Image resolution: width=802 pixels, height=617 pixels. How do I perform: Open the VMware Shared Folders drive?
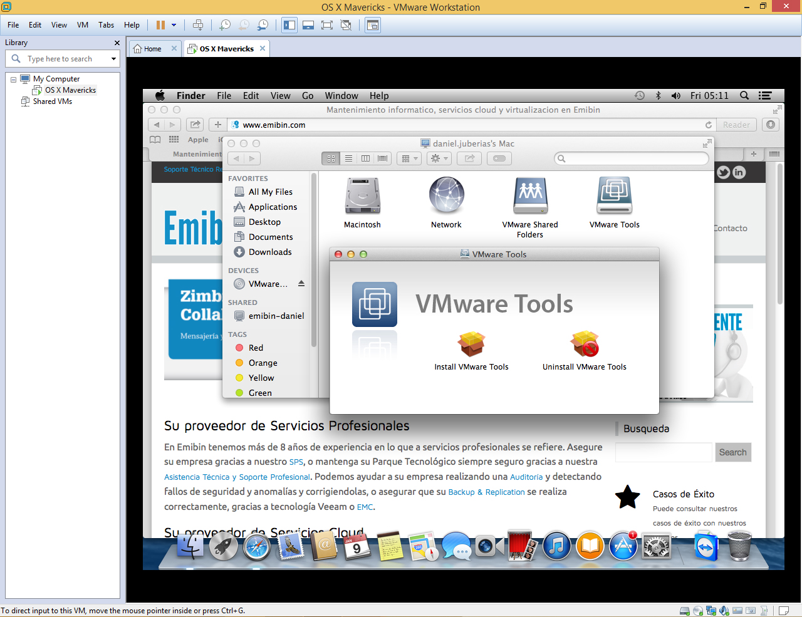(x=530, y=196)
